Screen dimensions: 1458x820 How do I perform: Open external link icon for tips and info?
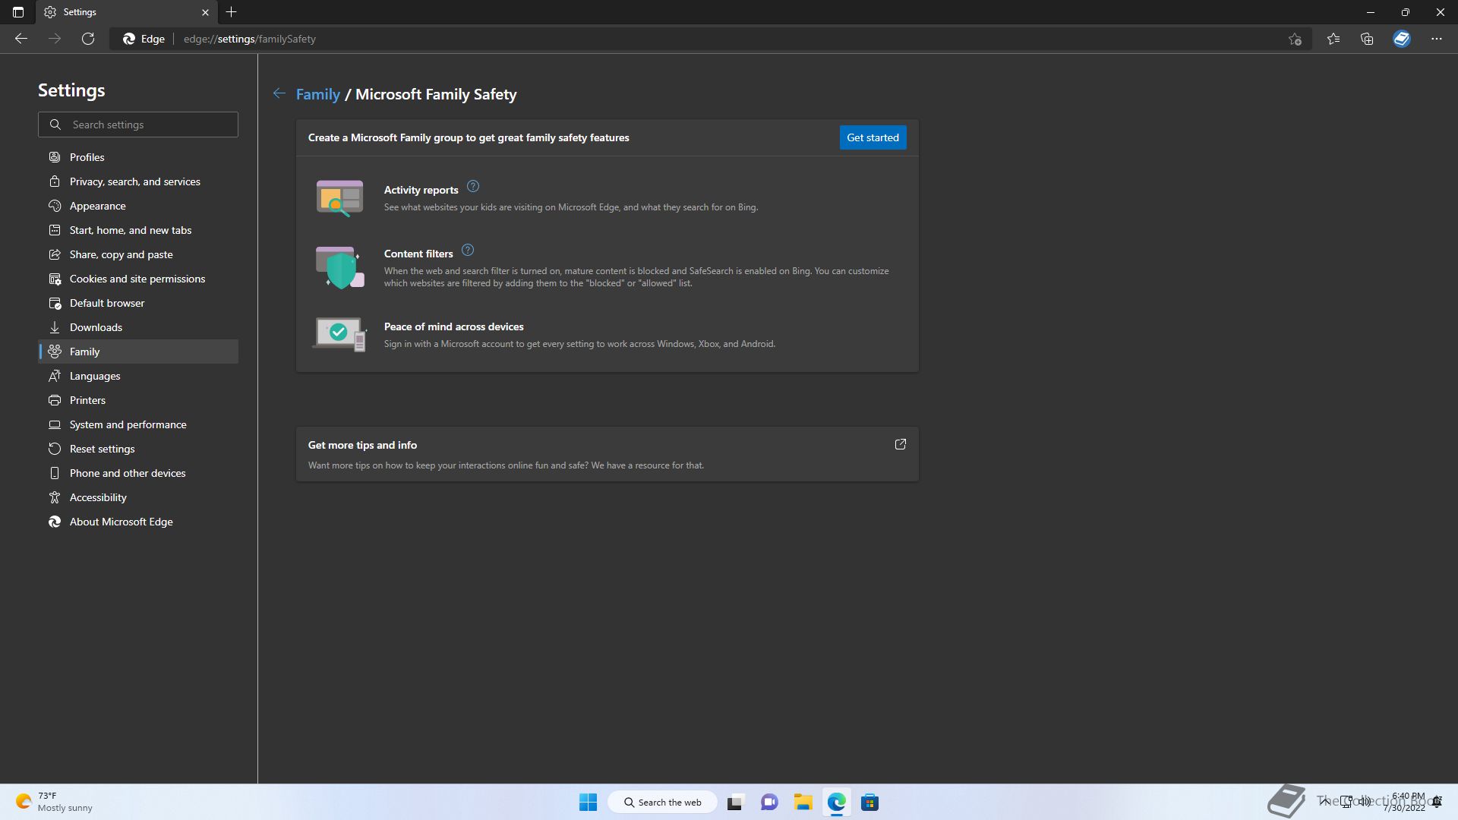pos(901,444)
